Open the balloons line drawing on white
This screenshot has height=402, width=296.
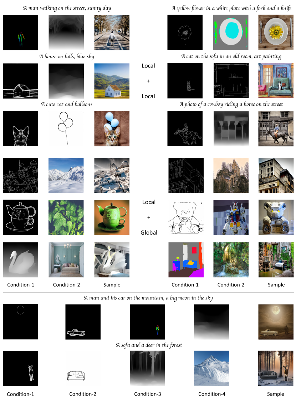[66, 129]
